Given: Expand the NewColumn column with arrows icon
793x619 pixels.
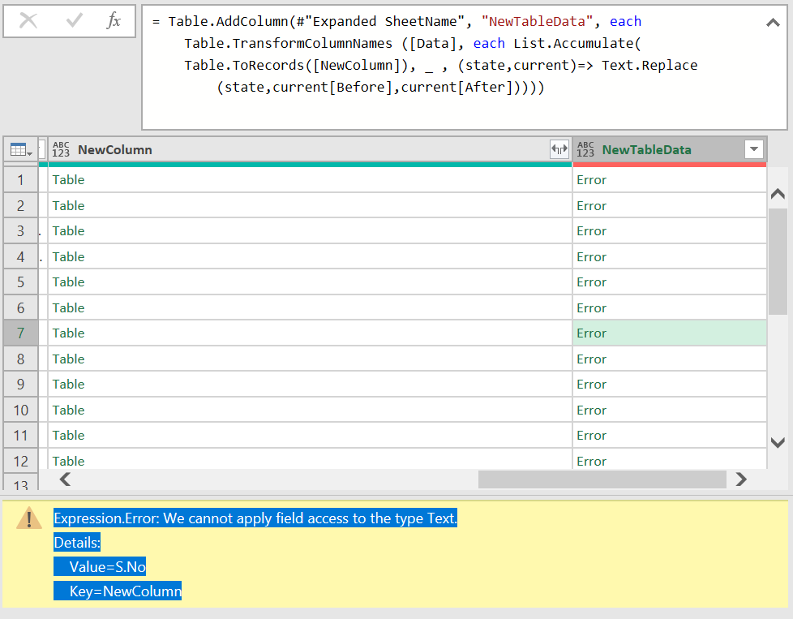Looking at the screenshot, I should pos(559,149).
